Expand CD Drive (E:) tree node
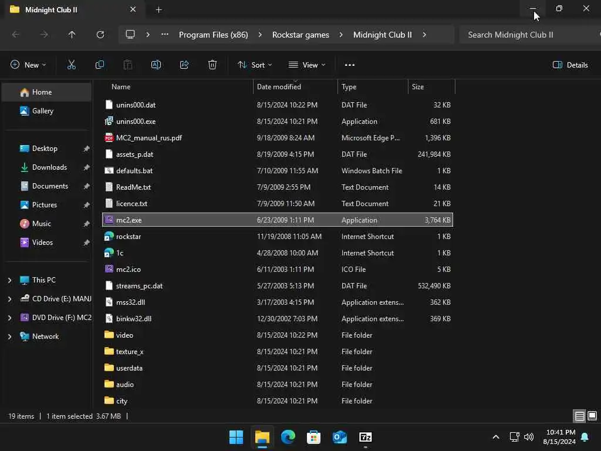 point(9,299)
